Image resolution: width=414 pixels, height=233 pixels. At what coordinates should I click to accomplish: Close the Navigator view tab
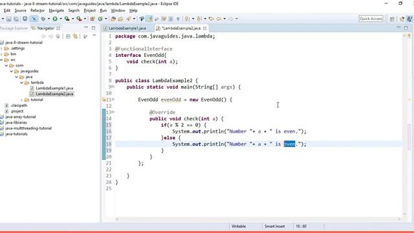click(58, 28)
